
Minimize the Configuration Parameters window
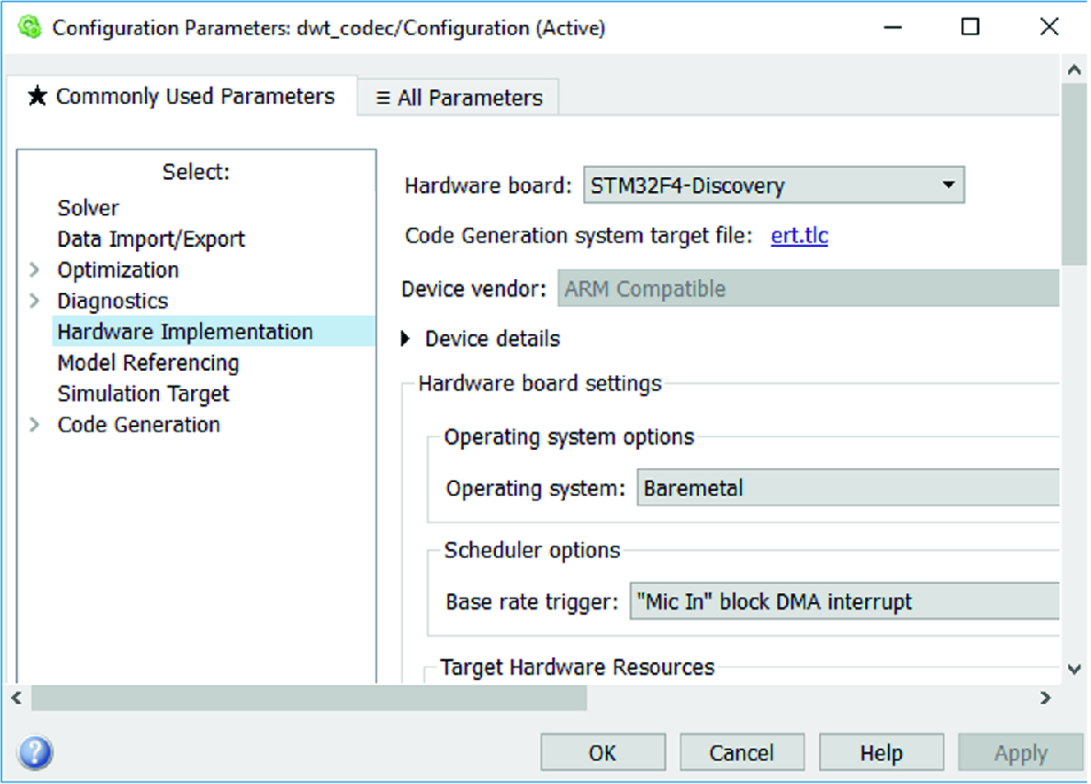click(893, 28)
